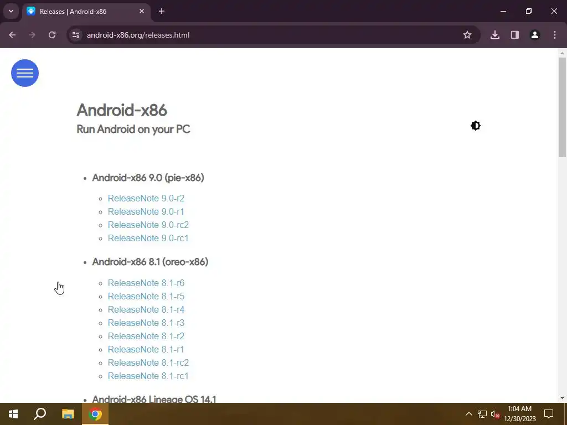
Task: Open ReleaseNote 8.1-r4 link
Action: click(x=146, y=310)
